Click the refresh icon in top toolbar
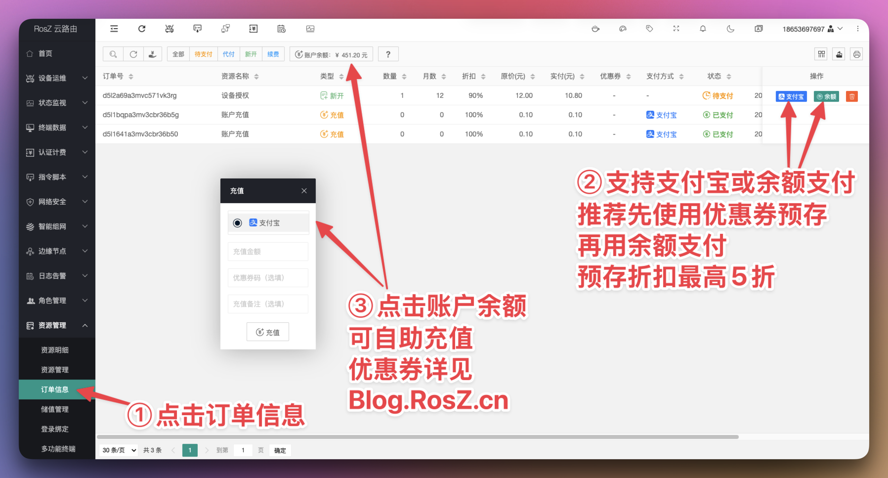Image resolution: width=888 pixels, height=478 pixels. [142, 29]
